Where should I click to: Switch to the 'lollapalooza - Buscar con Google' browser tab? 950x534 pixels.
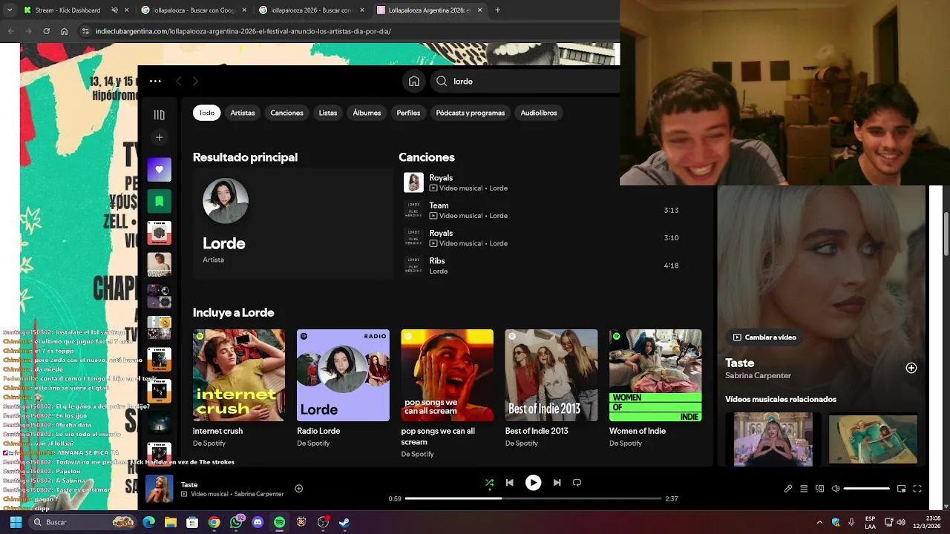tap(190, 10)
